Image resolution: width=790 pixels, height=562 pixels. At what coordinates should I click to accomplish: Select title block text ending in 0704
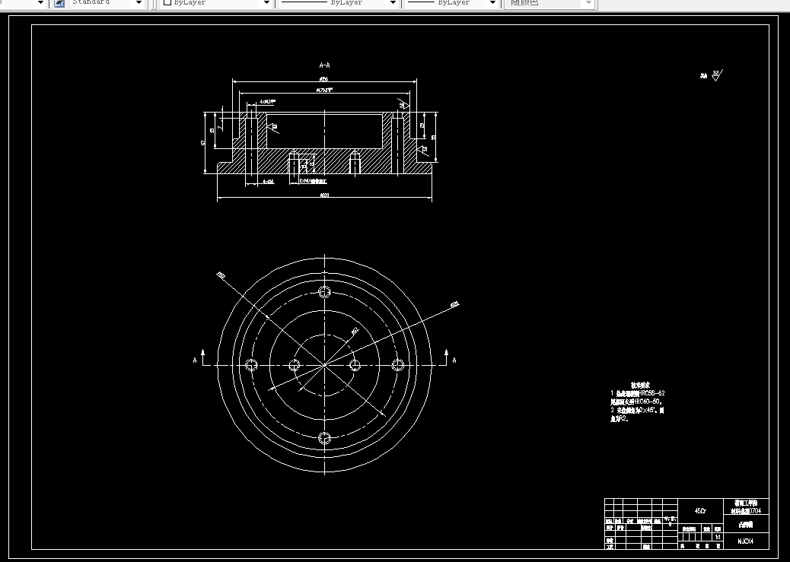[746, 511]
